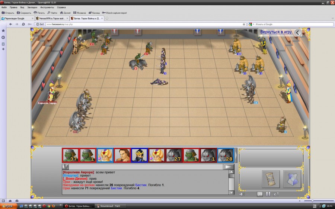This screenshot has height=209, width=335.
Task: Open the Справка menu
Action: point(61,7)
